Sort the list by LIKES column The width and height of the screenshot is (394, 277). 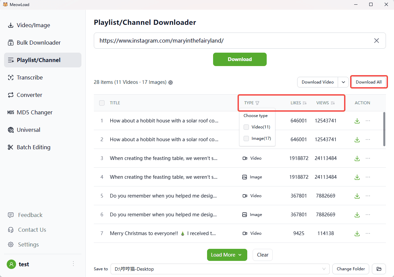point(305,103)
